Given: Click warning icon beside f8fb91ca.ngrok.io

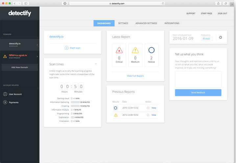Looking at the screenshot, I should [5, 56].
